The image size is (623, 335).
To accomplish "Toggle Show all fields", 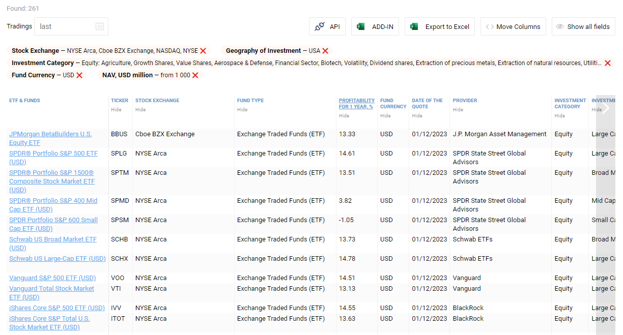I will (x=583, y=26).
